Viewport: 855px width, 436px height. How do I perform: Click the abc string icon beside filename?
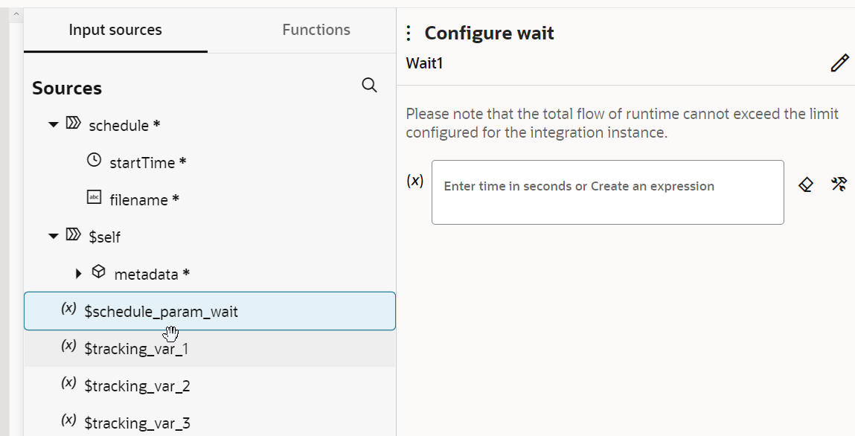coord(94,199)
